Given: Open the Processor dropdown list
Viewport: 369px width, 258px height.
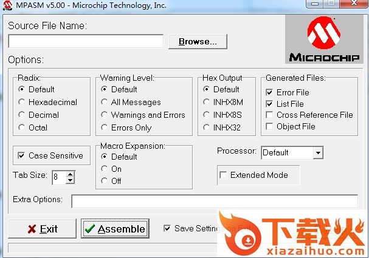Looking at the screenshot, I should (x=318, y=152).
